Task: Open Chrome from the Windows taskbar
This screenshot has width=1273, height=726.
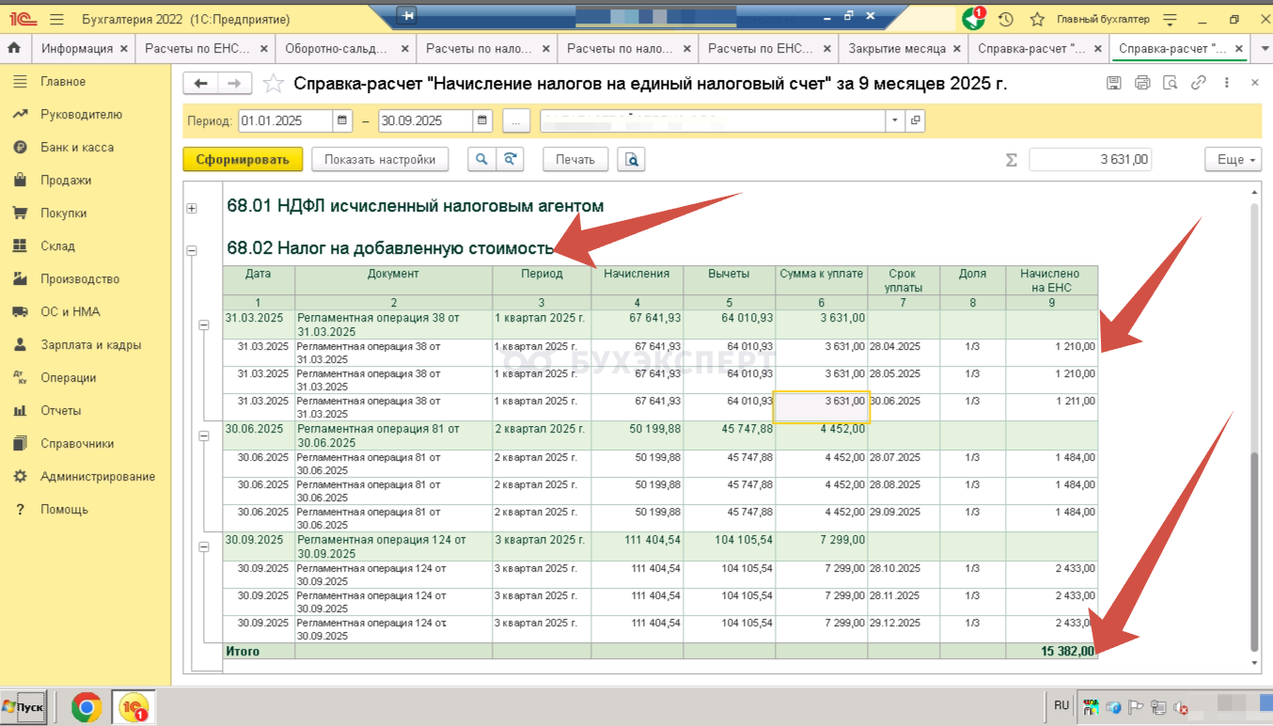Action: click(86, 706)
